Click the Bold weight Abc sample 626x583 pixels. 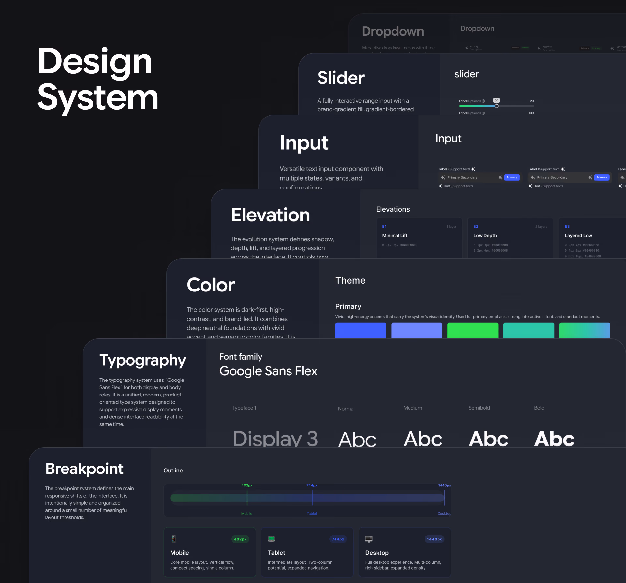click(x=554, y=439)
